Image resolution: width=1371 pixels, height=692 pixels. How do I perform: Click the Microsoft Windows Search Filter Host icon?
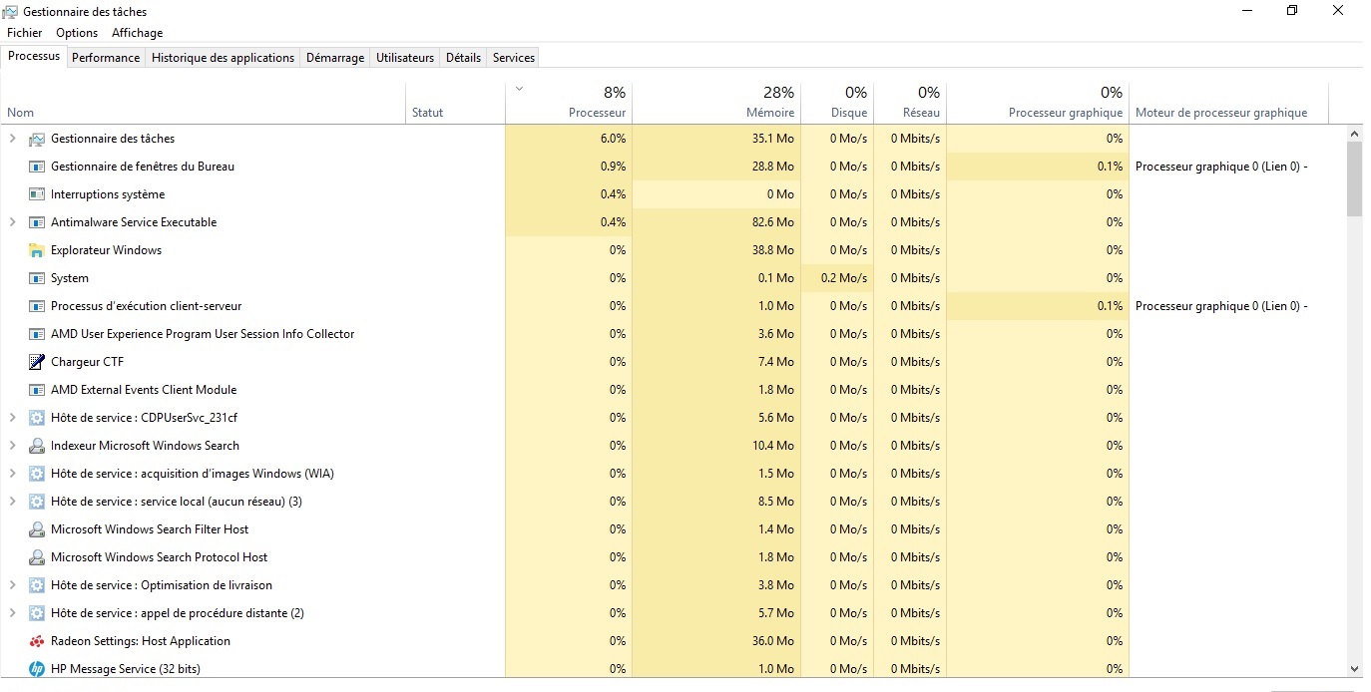coord(37,529)
